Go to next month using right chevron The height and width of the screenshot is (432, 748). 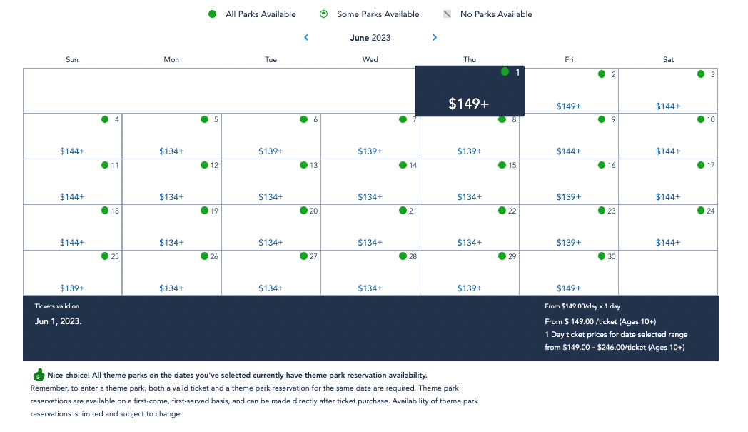pos(435,38)
